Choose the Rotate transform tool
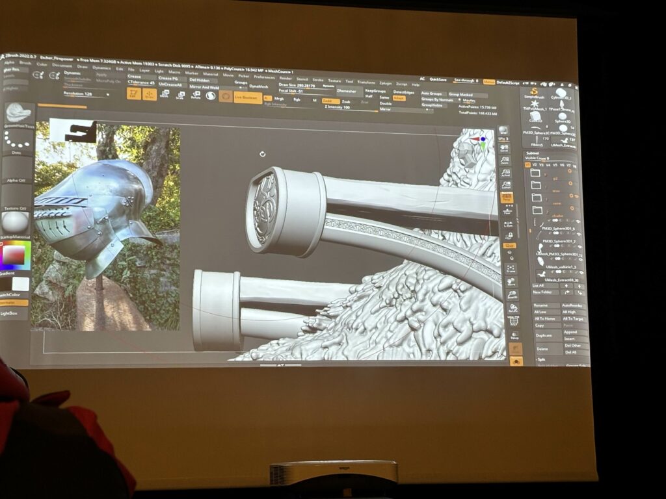666x499 pixels. coord(195,95)
